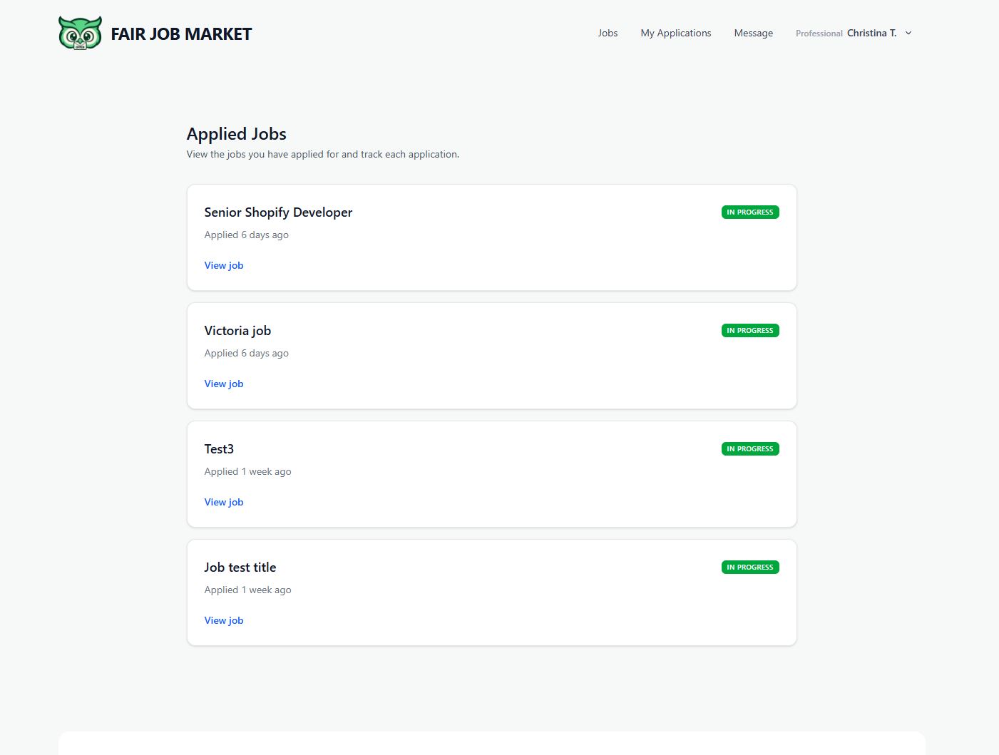Click the owl logo icon
The height and width of the screenshot is (755, 999).
80,33
